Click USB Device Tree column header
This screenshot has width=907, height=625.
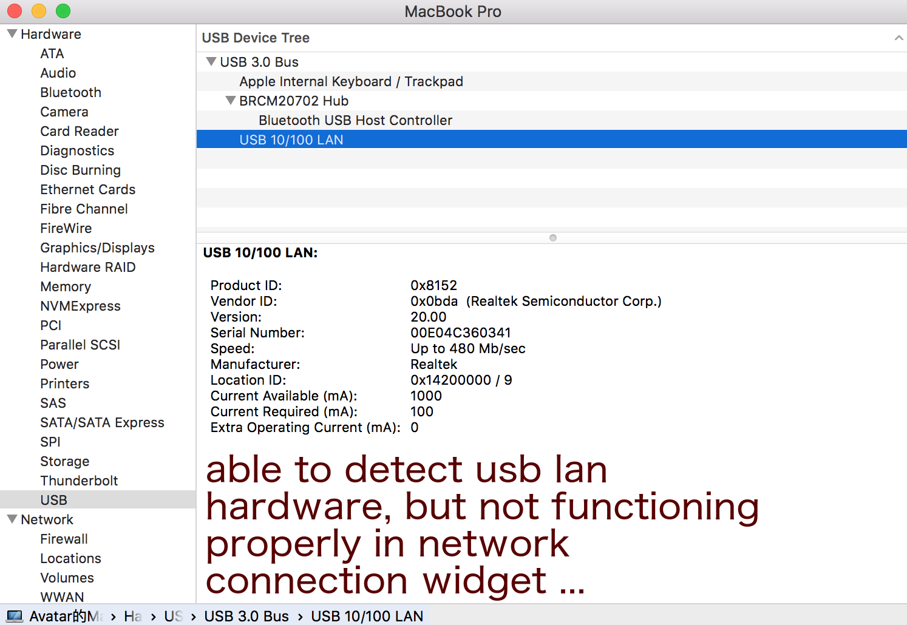click(256, 38)
